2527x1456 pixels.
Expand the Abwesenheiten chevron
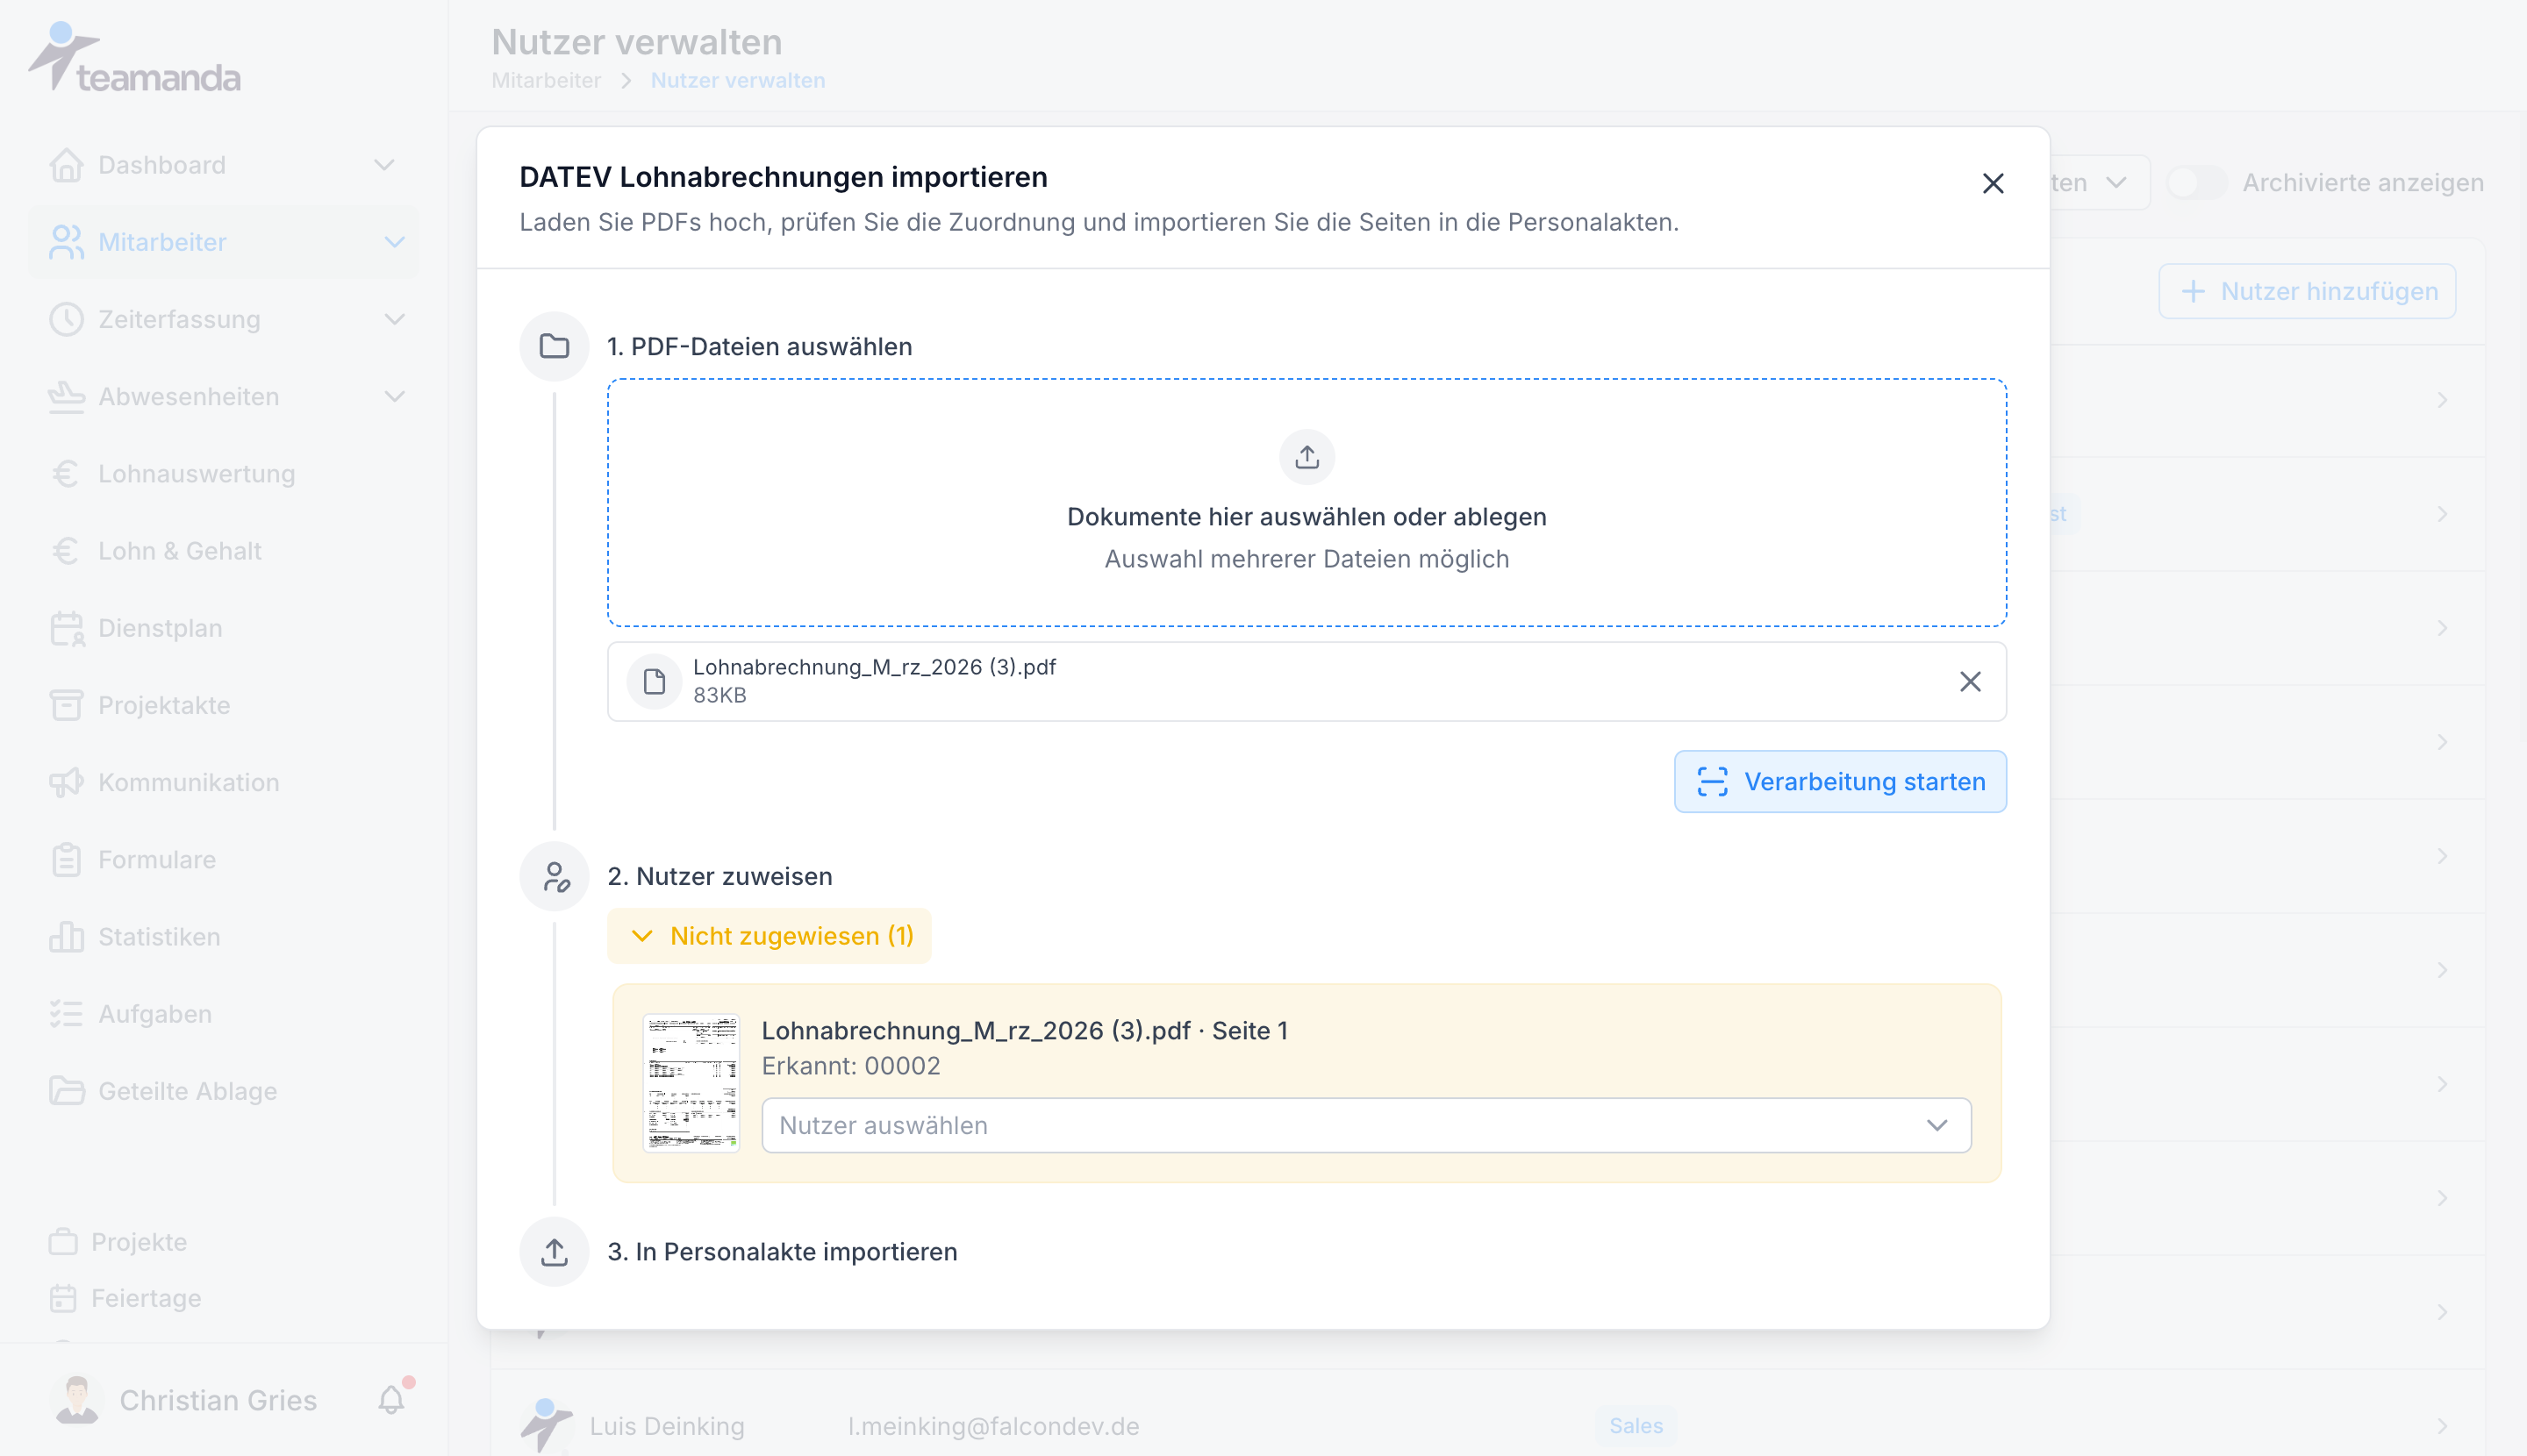coord(394,396)
